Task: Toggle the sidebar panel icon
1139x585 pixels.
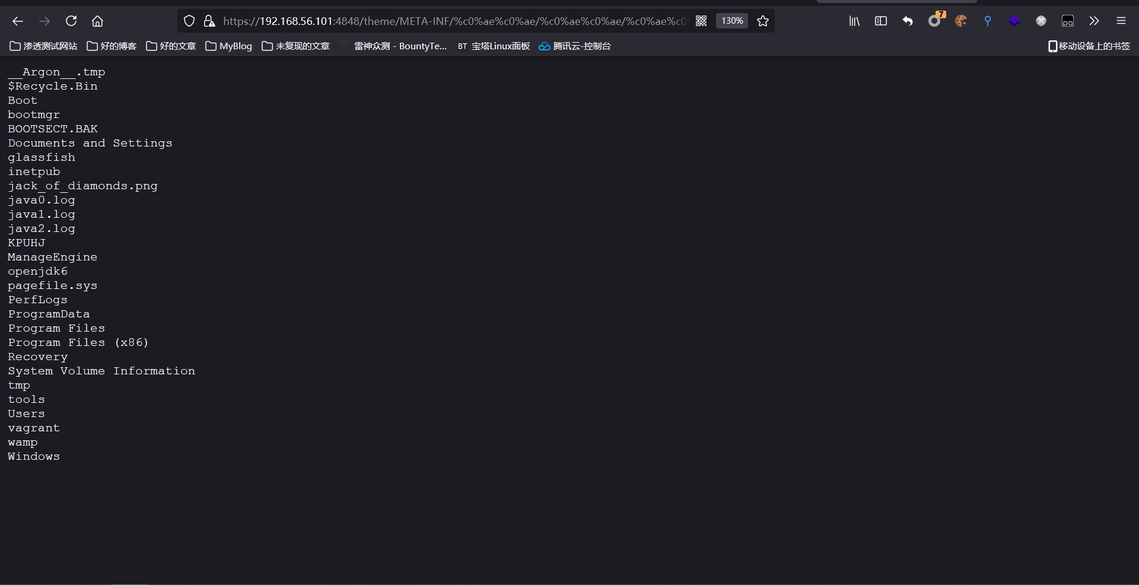Action: (x=881, y=21)
